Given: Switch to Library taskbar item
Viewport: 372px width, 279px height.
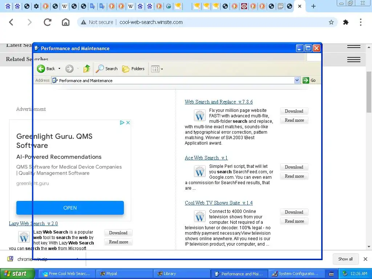Looking at the screenshot, I should [182, 274].
